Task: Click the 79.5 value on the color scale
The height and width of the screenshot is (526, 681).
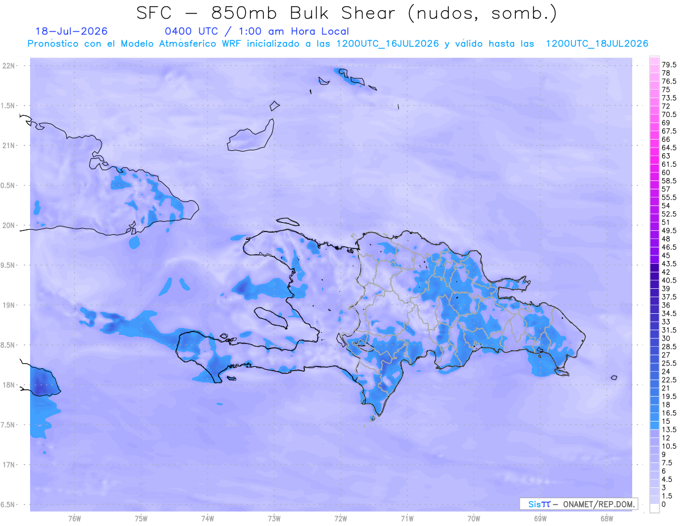Action: coord(670,65)
